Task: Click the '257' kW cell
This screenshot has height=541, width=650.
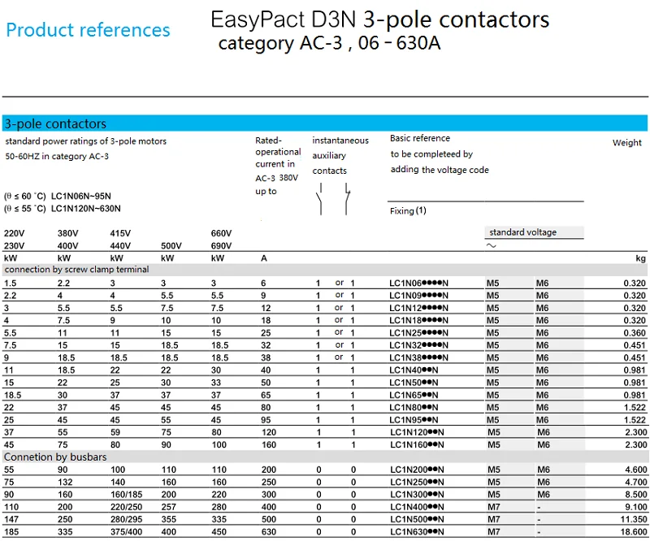Action: [x=169, y=507]
